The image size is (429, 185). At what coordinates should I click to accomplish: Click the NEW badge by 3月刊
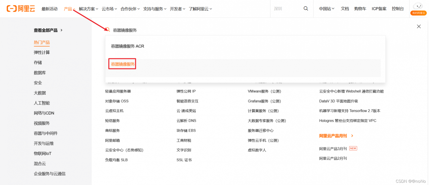(353, 148)
